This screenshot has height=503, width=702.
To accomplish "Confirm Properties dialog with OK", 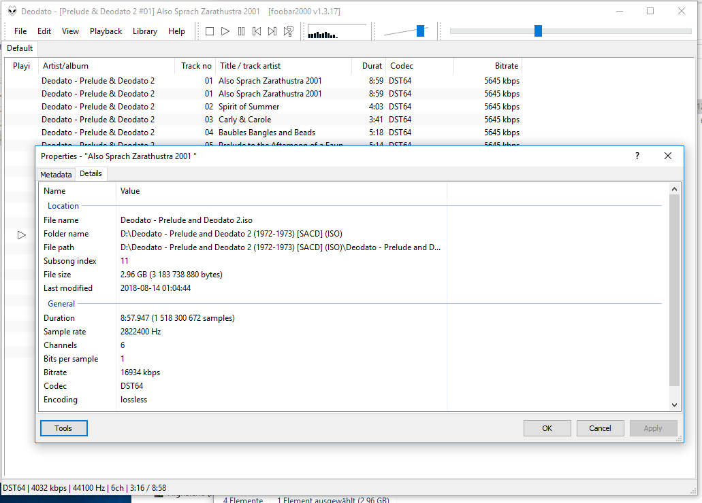I will (547, 428).
